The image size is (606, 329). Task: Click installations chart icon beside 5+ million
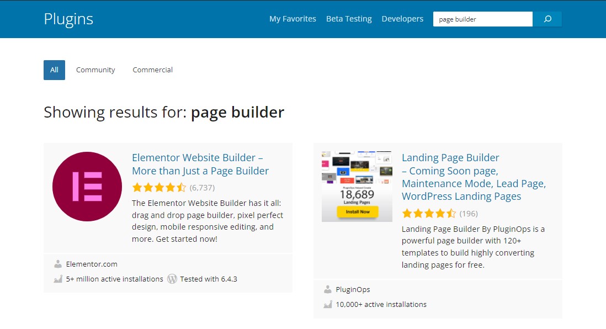coord(58,279)
